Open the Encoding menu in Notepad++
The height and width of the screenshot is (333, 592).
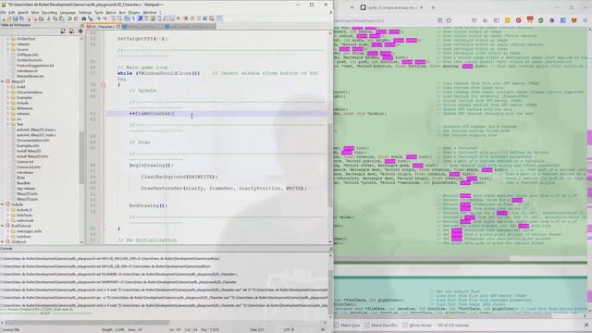click(x=49, y=12)
